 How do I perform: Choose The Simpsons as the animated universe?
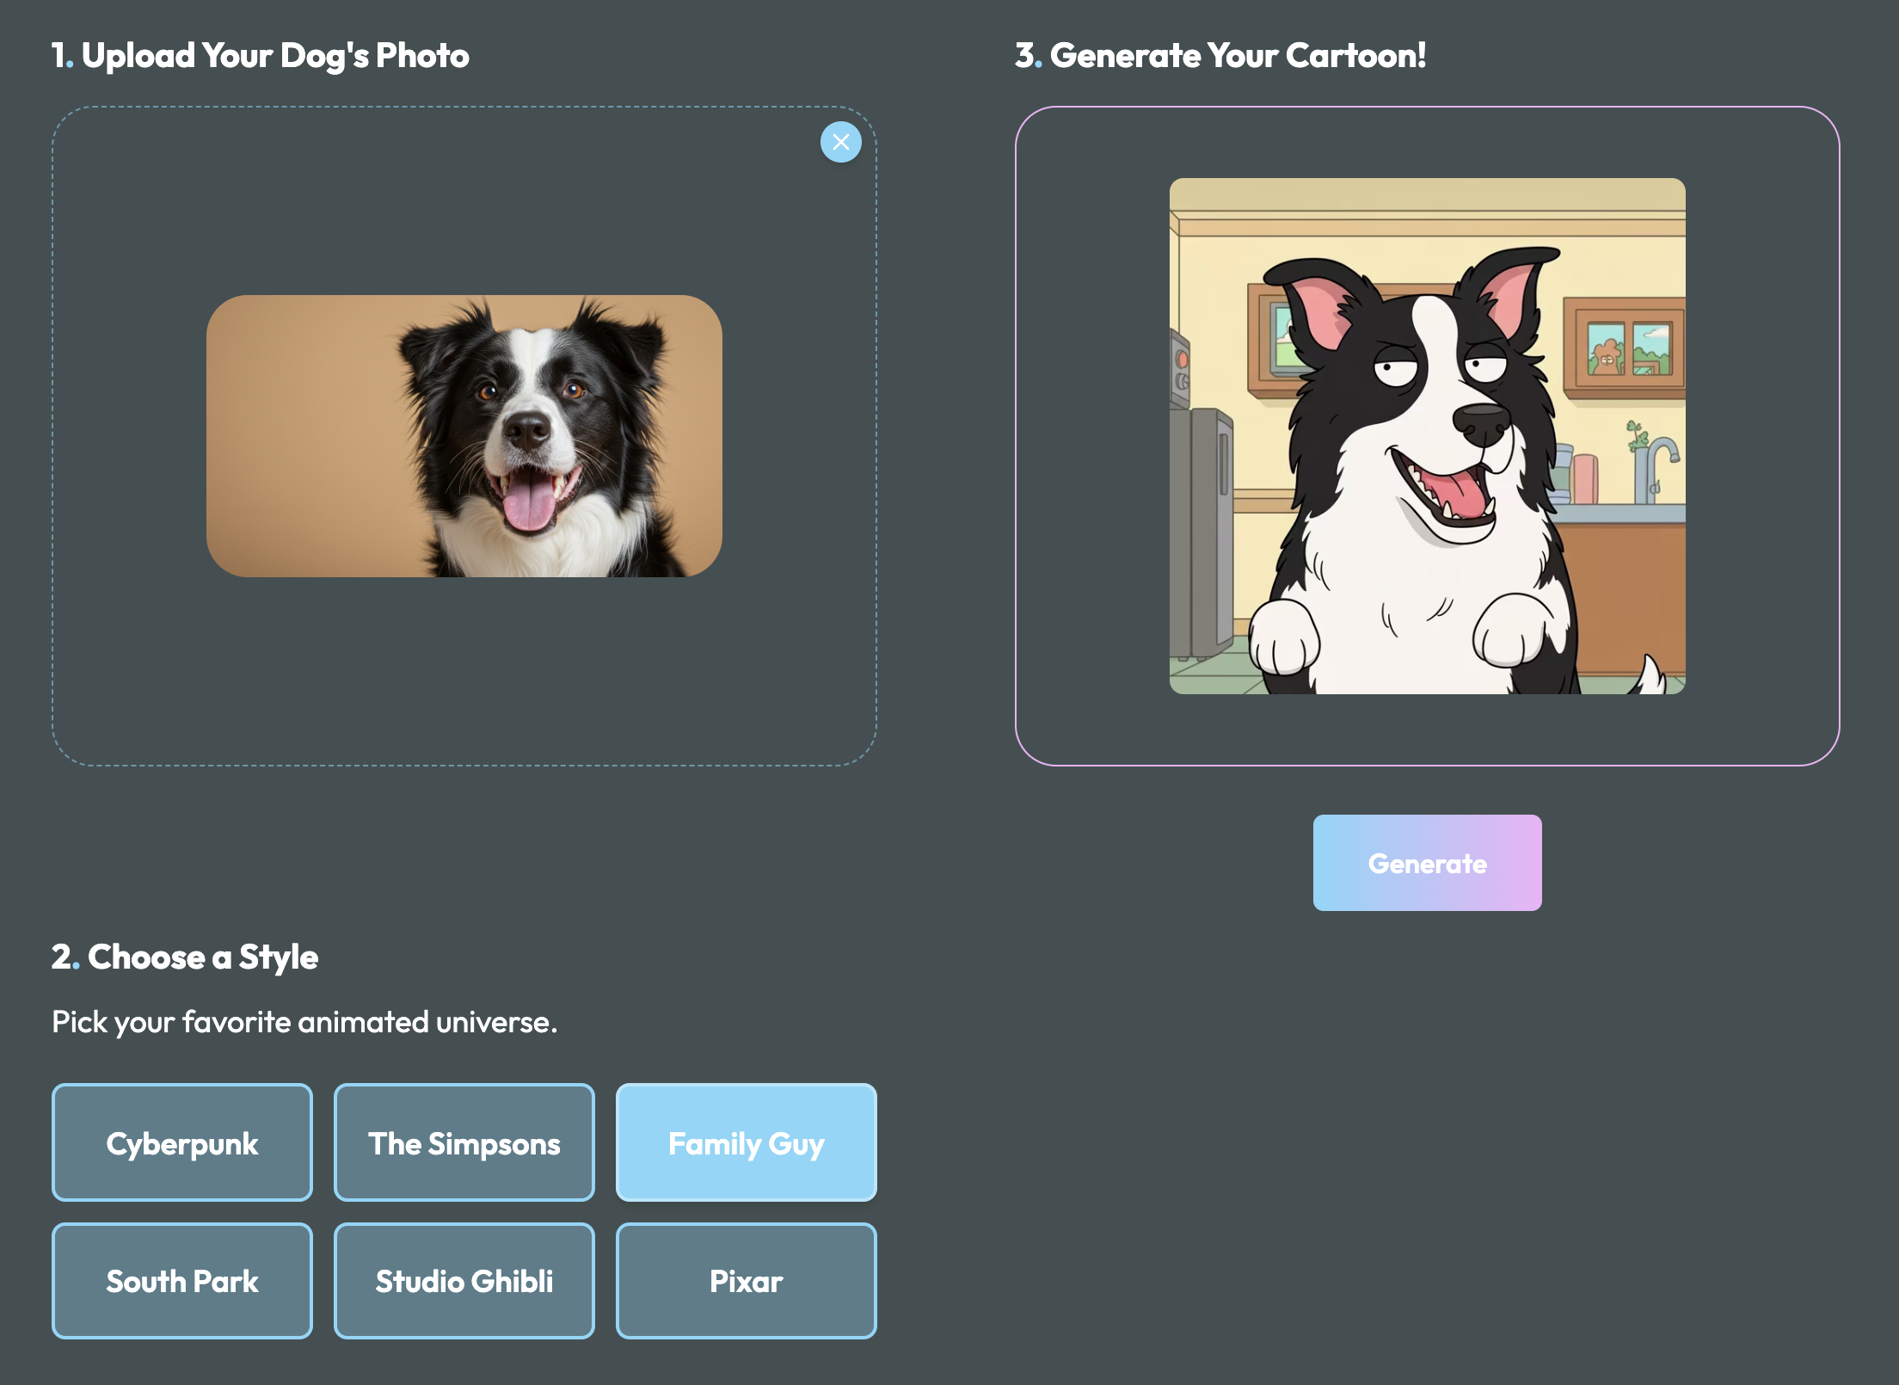[x=464, y=1143]
